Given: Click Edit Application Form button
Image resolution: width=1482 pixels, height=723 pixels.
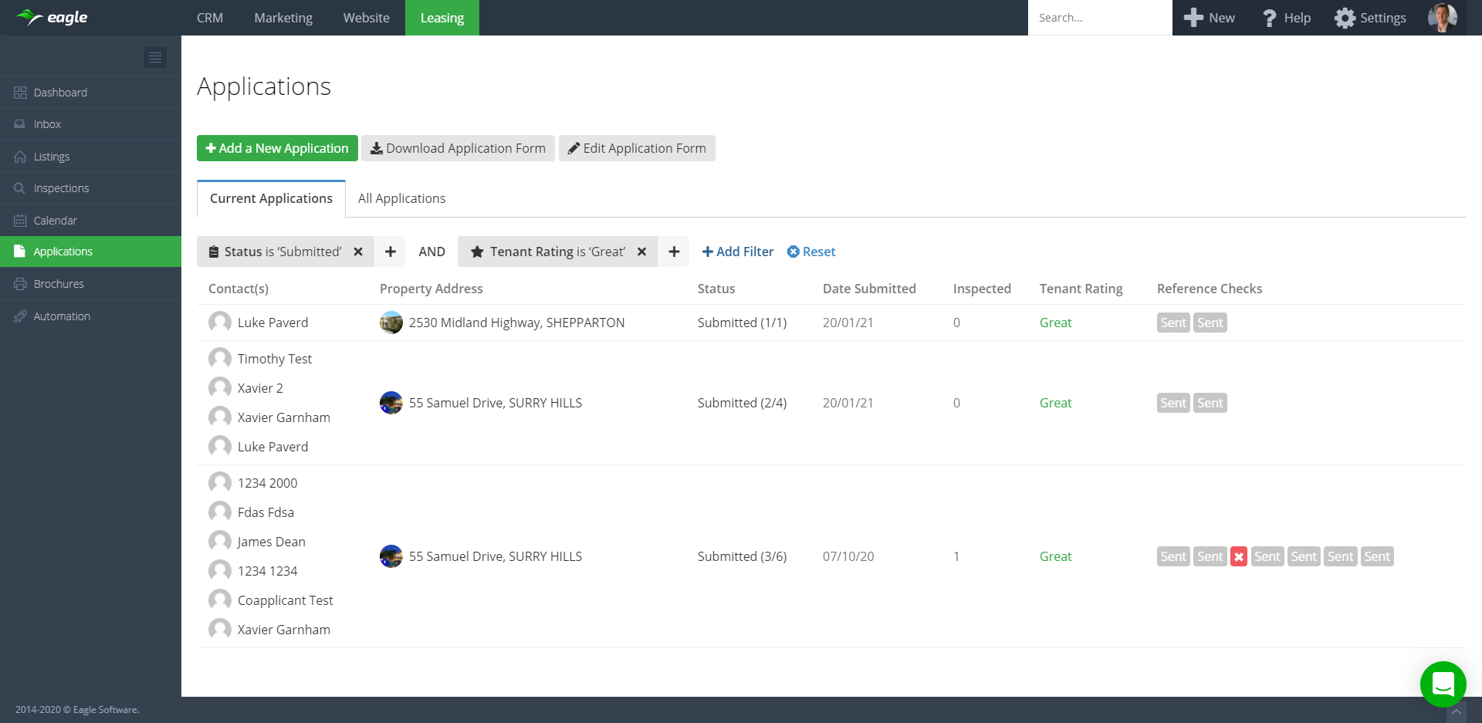Looking at the screenshot, I should (637, 148).
